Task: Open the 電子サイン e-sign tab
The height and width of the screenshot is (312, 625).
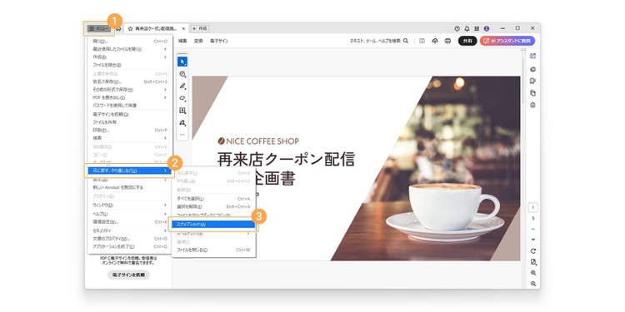Action: click(x=219, y=41)
